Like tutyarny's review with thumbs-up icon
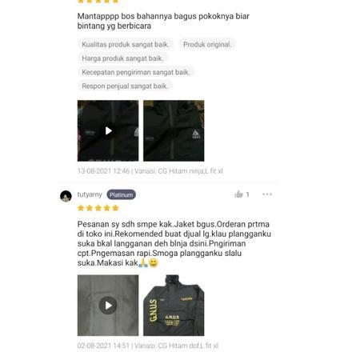The width and height of the screenshot is (352, 352). [238, 194]
